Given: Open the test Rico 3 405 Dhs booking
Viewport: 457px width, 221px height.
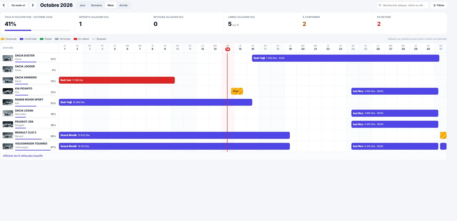Looking at the screenshot, I should click(x=395, y=124).
